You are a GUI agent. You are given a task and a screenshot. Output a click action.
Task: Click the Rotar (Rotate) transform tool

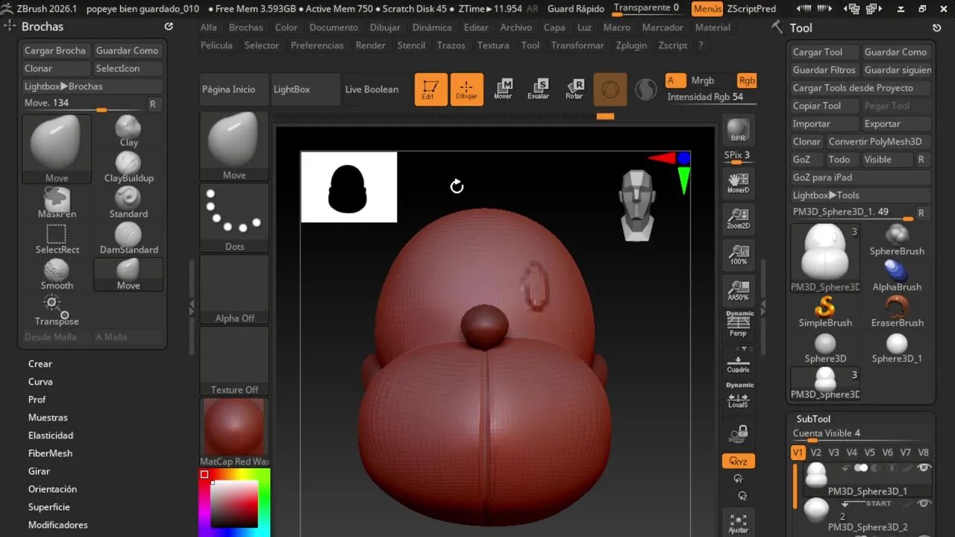pos(574,89)
